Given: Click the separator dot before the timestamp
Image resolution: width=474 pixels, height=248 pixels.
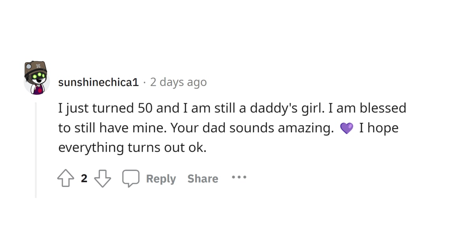Looking at the screenshot, I should tap(145, 82).
